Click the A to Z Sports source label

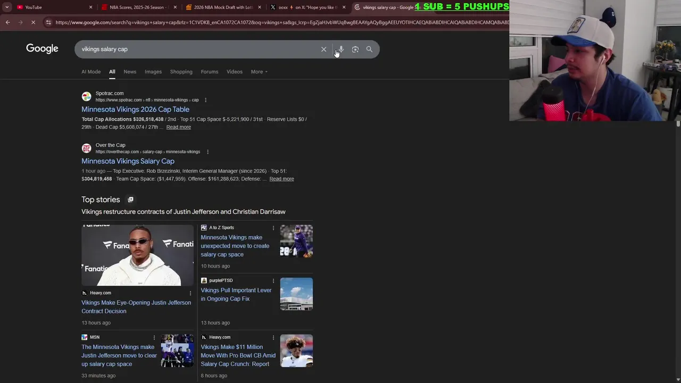[221, 228]
